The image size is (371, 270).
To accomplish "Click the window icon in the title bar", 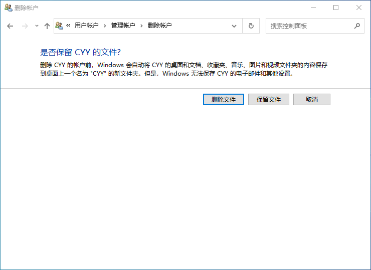I will click(x=8, y=8).
